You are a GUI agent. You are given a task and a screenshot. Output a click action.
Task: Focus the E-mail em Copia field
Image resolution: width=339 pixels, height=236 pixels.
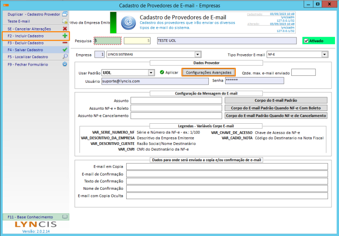(x=227, y=166)
